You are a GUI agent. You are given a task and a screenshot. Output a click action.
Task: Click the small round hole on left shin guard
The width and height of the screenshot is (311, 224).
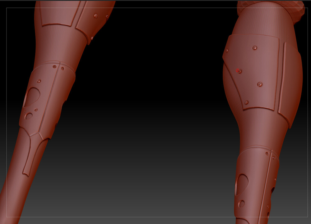(x=29, y=116)
